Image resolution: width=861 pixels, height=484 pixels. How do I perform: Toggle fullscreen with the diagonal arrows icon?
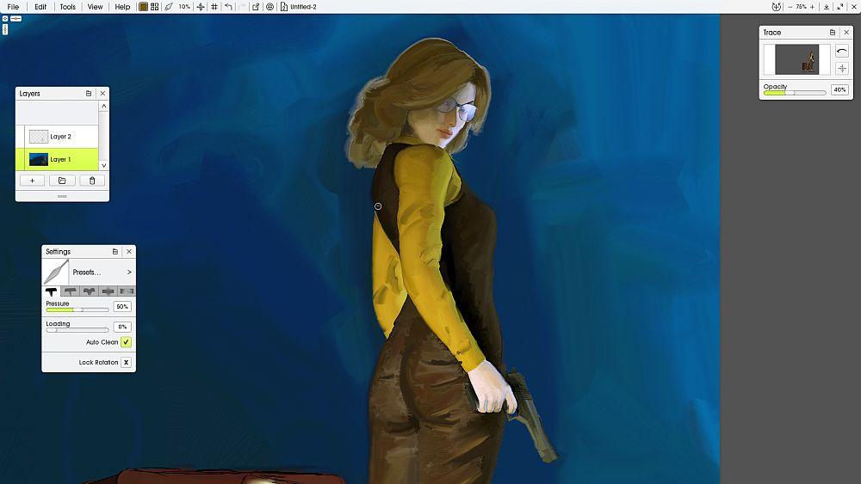[x=840, y=7]
